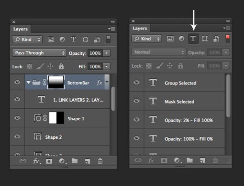Delete layer trash icon in left footer
The width and height of the screenshot is (244, 186).
coord(100,161)
